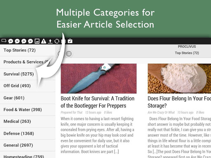Open the shopping bag checkmark notification
Screen dimensions: 211x158
[70, 41]
